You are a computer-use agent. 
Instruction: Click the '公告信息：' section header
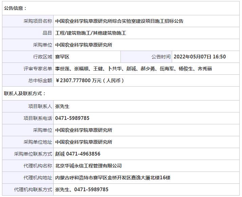coord(15,8)
